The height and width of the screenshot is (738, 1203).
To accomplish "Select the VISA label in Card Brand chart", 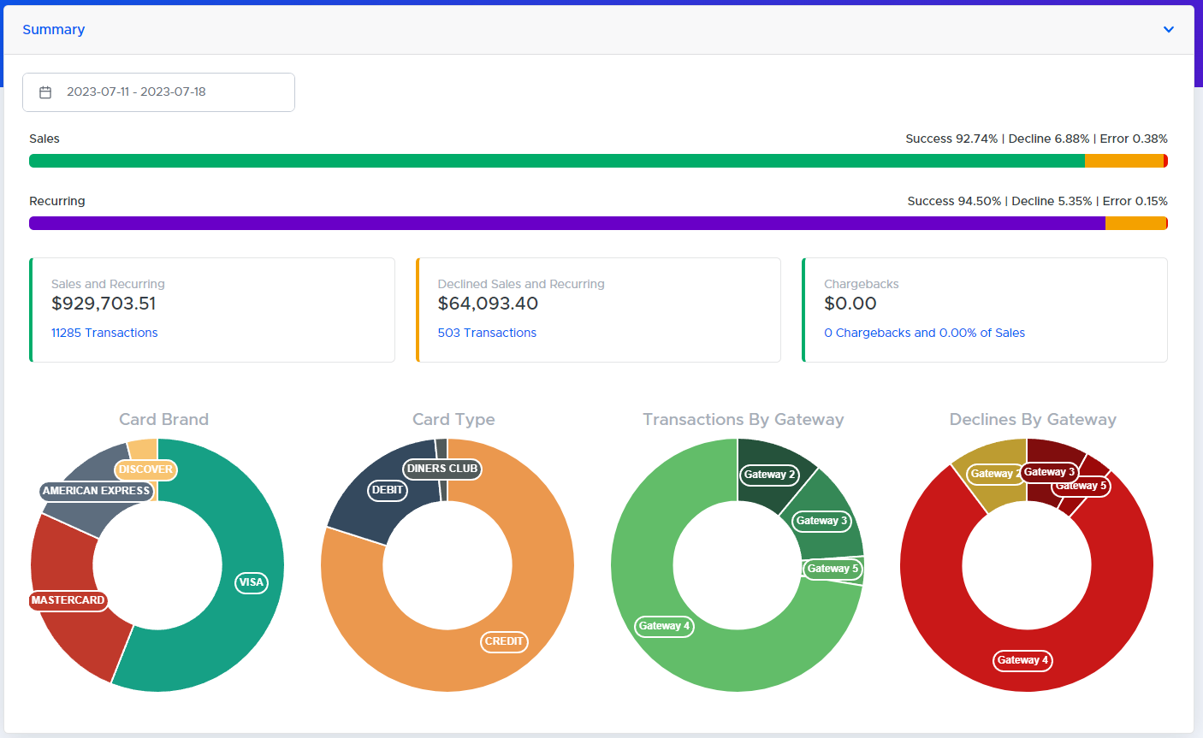I will pyautogui.click(x=251, y=582).
